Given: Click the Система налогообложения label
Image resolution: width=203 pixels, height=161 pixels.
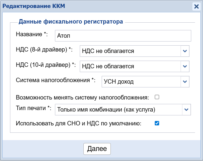Looking at the screenshot, I should coord(56,80).
